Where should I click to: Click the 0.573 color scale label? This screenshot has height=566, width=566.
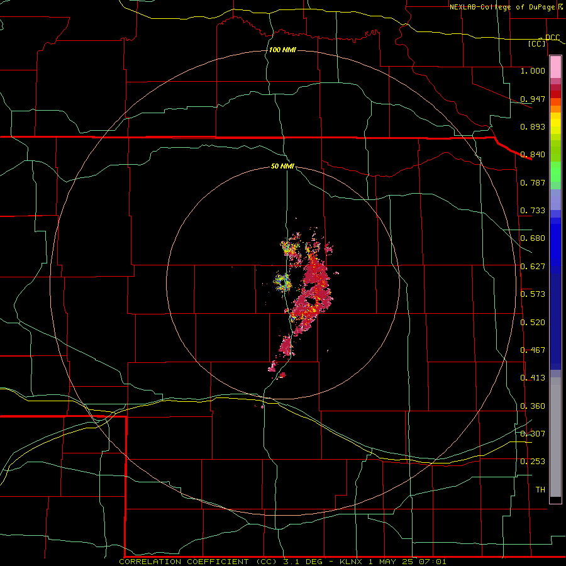coord(533,294)
